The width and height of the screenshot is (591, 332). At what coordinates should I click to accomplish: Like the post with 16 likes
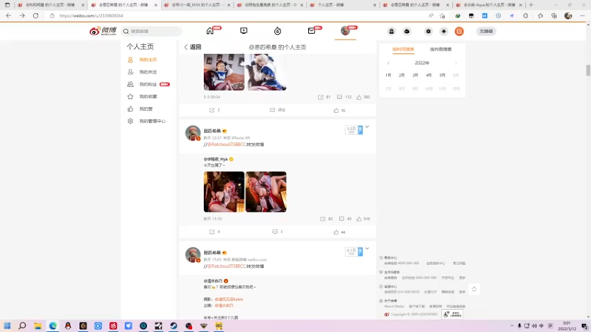340,110
